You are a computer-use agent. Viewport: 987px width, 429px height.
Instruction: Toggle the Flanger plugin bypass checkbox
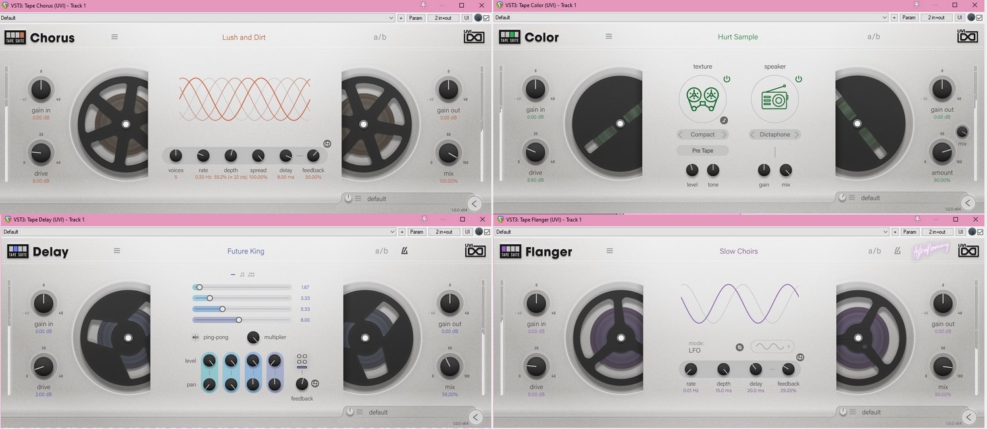point(980,232)
